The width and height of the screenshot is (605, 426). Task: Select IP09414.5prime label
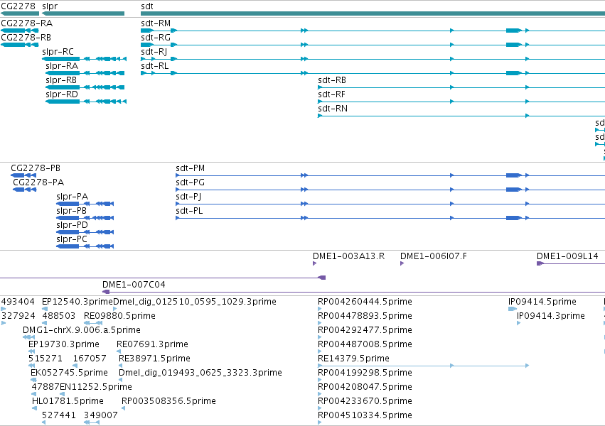tap(542, 302)
